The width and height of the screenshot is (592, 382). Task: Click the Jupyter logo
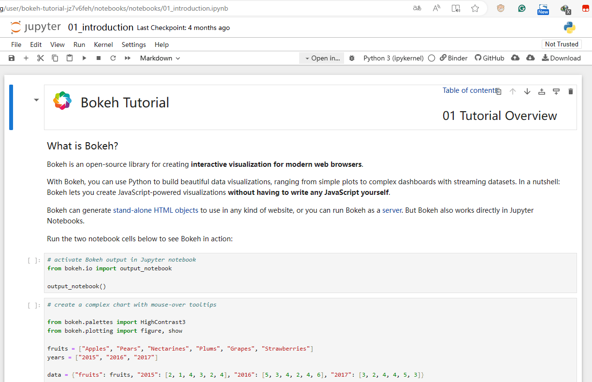pos(36,27)
